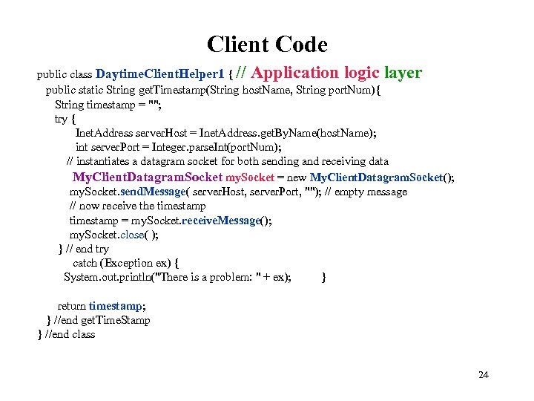The height and width of the screenshot is (401, 534).
Task: Click the 'getTimestamp(String hostName, String portNum)' method signature line
Action: 213,90
